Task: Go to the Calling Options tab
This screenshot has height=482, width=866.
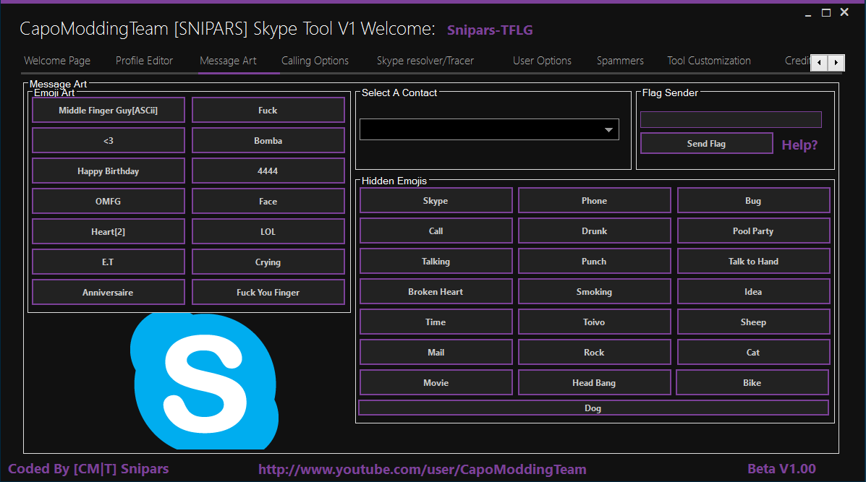Action: [x=315, y=61]
